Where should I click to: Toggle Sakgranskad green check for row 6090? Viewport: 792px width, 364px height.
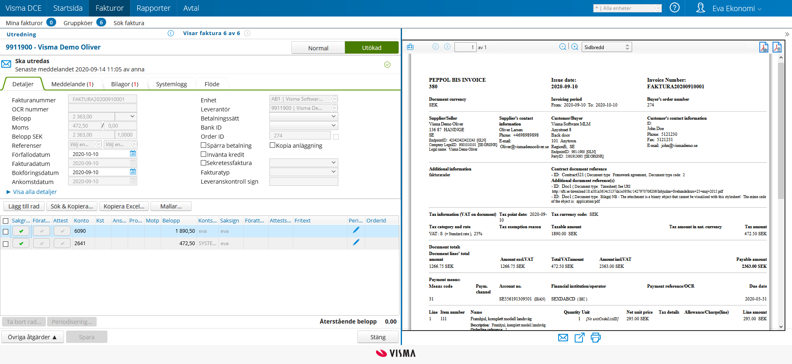click(21, 231)
